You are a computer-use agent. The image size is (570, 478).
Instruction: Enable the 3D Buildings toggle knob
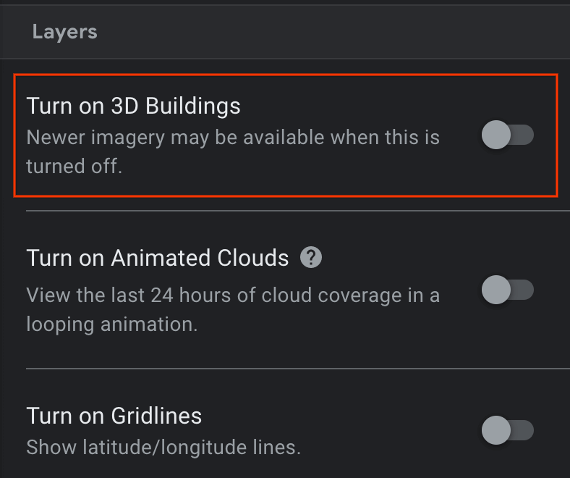(x=496, y=135)
